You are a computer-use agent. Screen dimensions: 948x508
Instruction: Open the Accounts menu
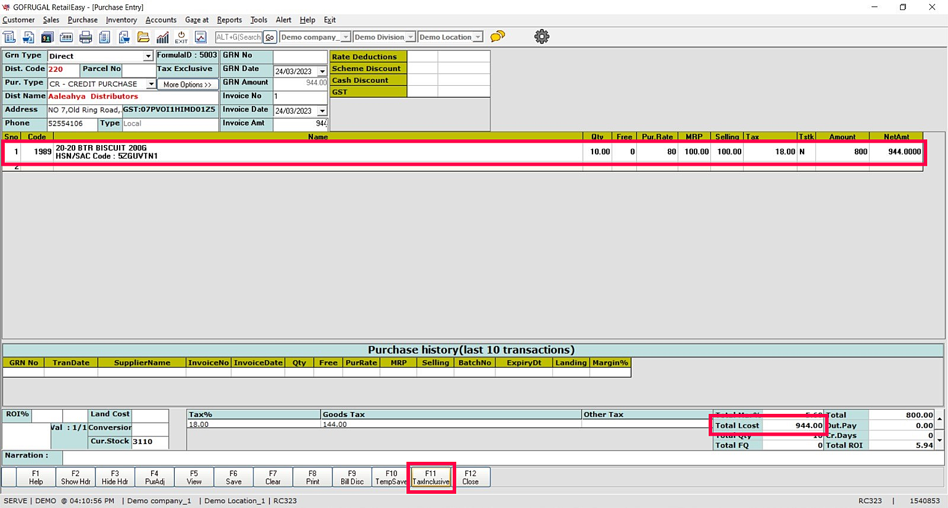[161, 20]
